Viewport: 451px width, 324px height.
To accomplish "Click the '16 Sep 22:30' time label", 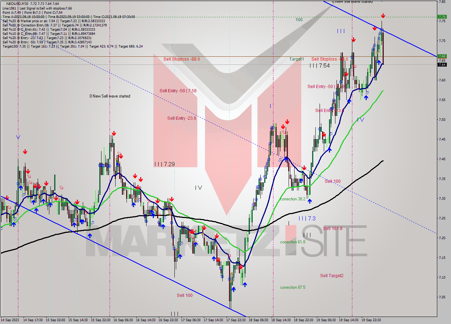I will coord(168,320).
